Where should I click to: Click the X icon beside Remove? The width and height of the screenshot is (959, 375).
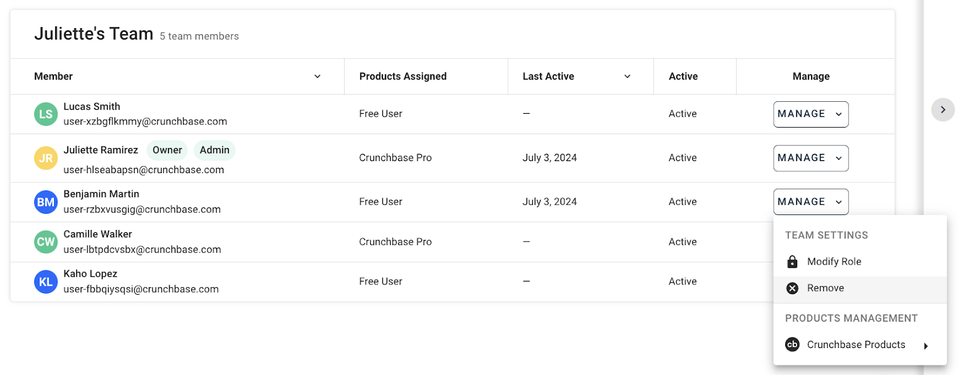[x=792, y=288]
